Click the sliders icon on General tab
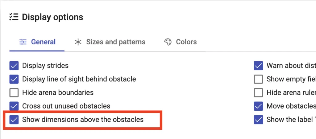This screenshot has height=139, width=316. tap(23, 42)
